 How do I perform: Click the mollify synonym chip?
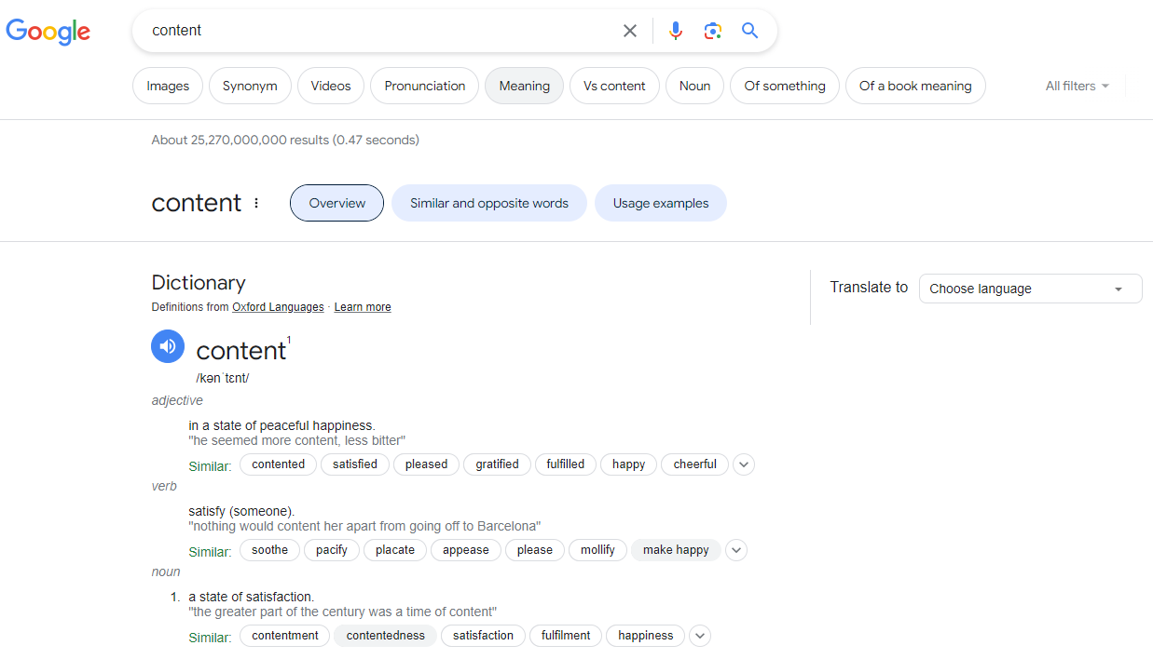tap(597, 550)
